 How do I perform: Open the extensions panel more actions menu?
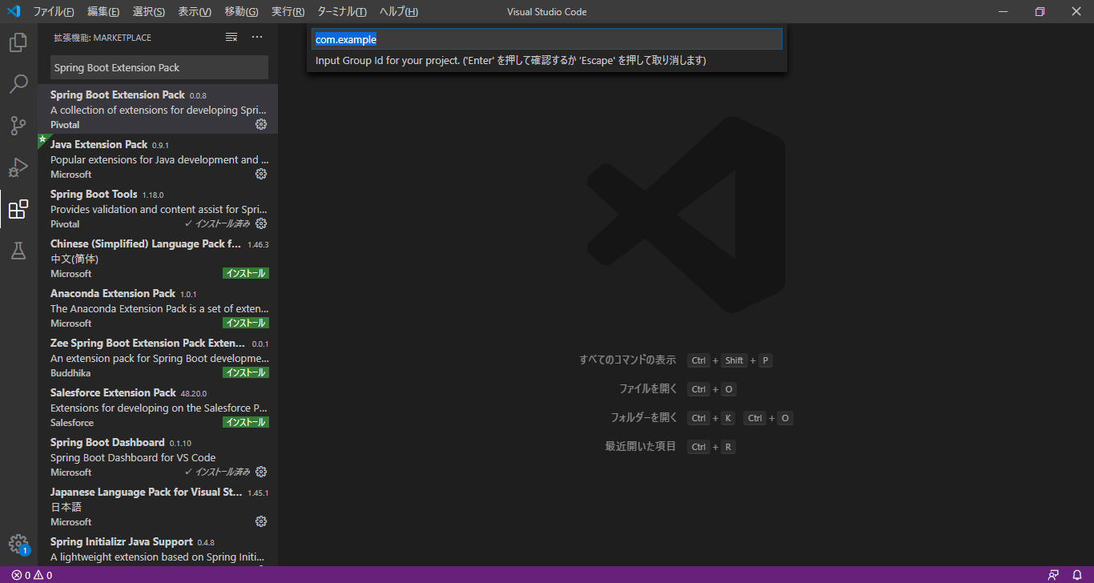(257, 38)
